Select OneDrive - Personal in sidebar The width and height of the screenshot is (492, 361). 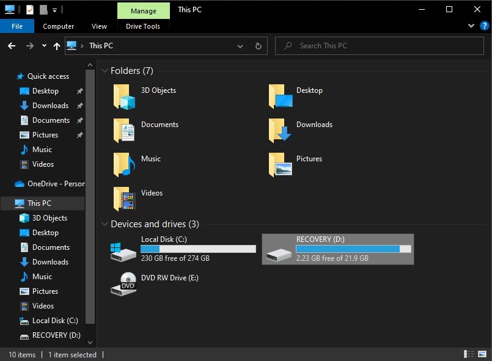[50, 184]
